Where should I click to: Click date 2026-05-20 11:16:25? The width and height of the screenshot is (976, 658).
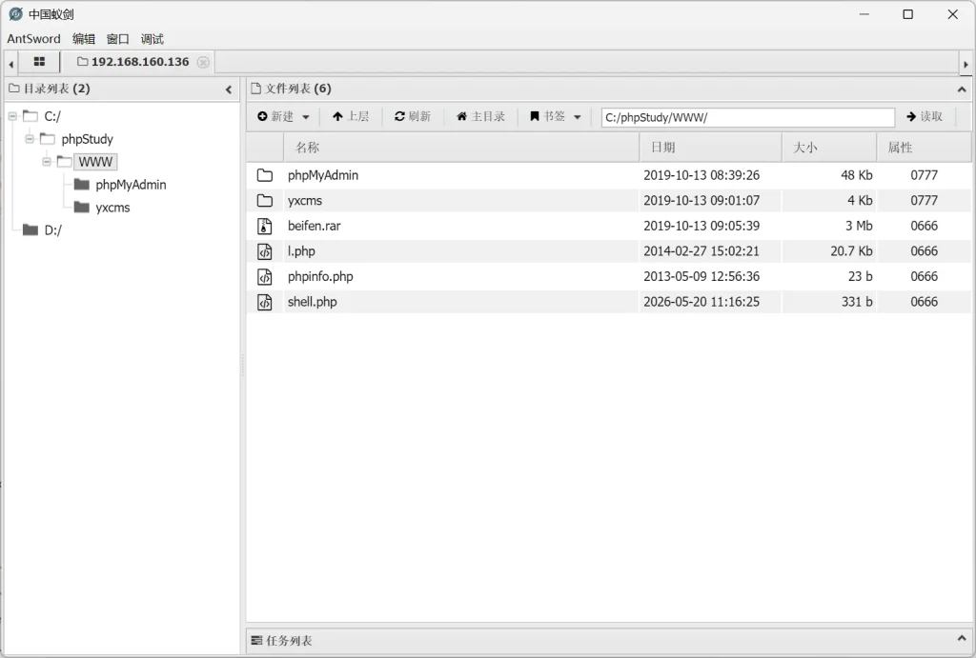tap(701, 302)
